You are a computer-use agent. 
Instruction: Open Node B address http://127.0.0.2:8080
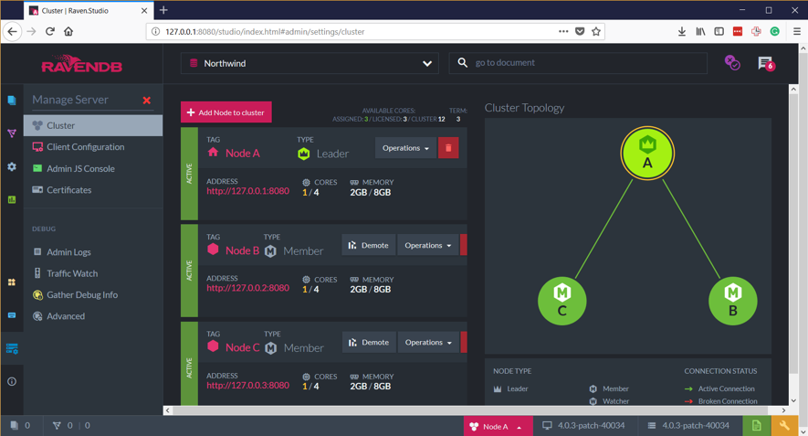click(x=247, y=288)
